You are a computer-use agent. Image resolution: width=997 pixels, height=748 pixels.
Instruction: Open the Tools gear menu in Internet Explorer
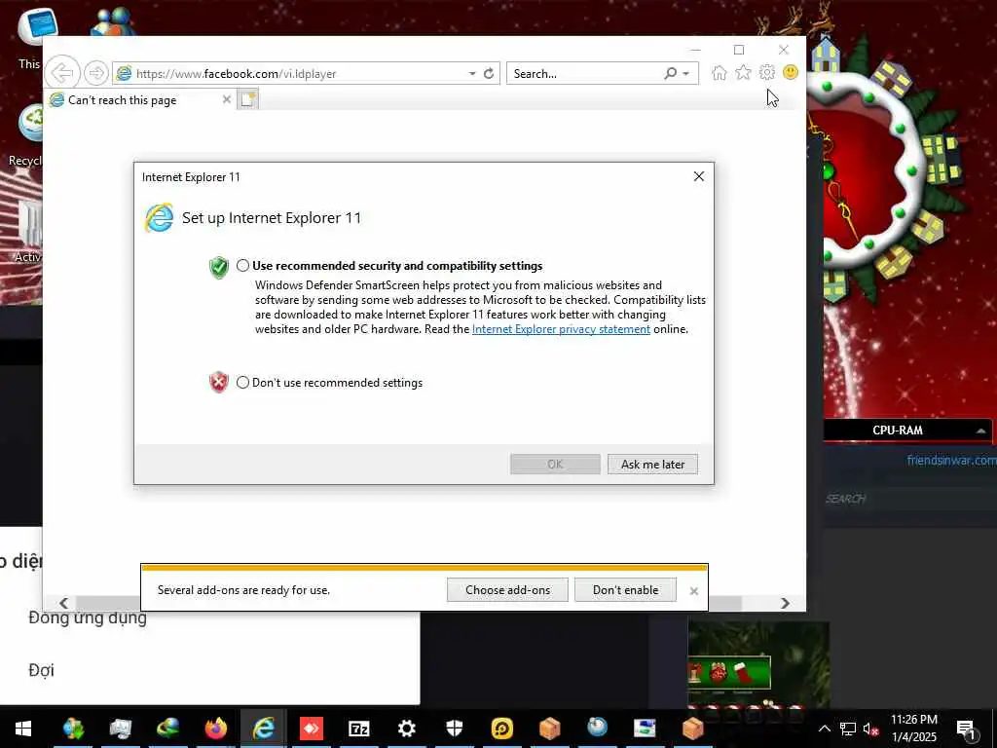click(767, 72)
